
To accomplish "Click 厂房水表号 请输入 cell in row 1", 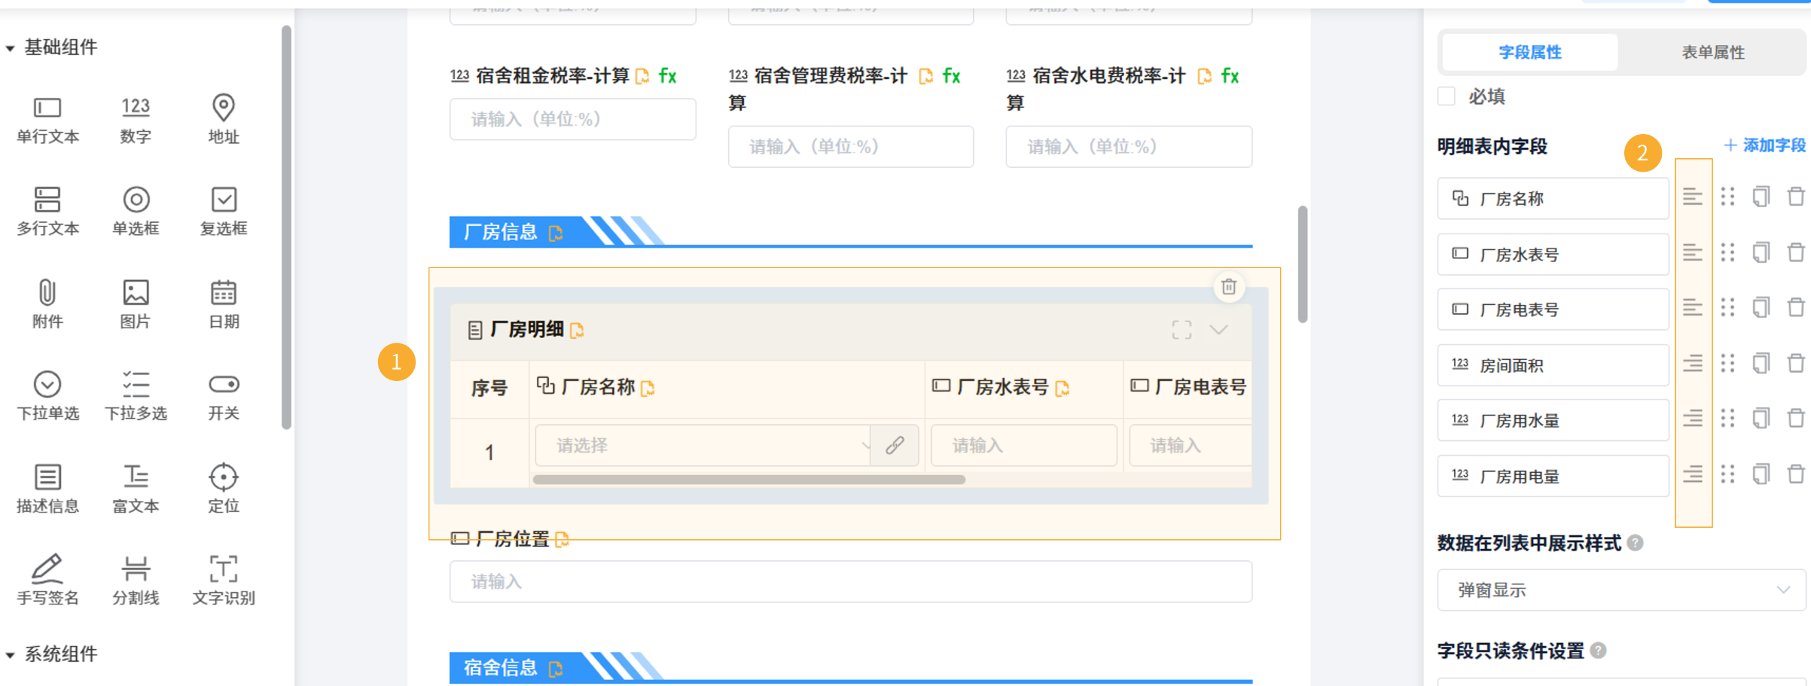I will pos(1024,445).
